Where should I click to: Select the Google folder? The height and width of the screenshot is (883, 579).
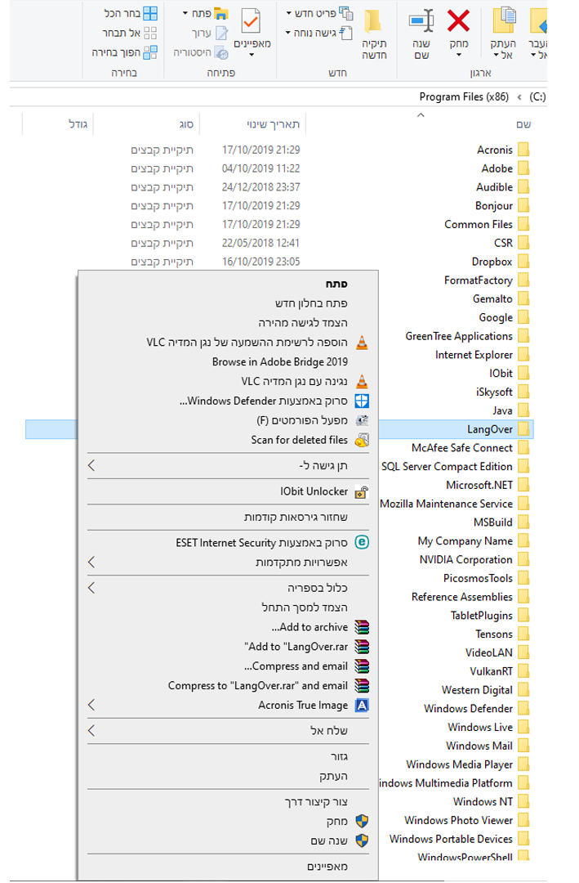coord(495,317)
